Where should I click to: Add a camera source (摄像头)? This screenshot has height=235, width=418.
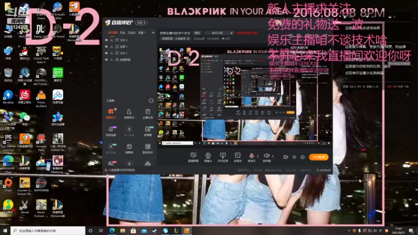208,157
